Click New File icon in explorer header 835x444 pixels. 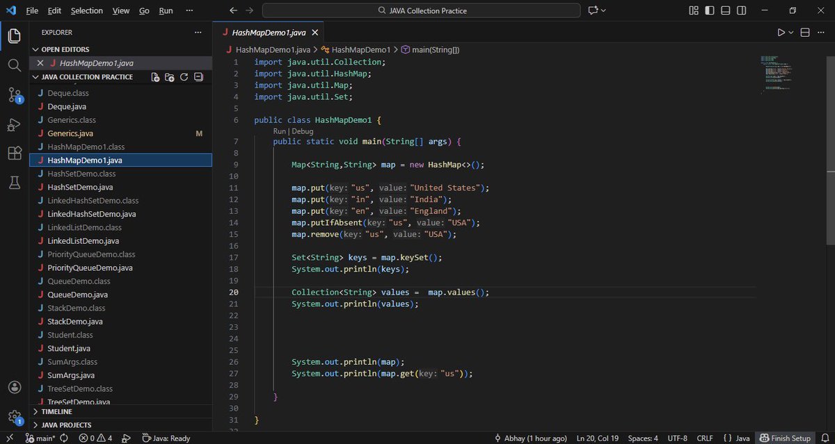[x=155, y=77]
